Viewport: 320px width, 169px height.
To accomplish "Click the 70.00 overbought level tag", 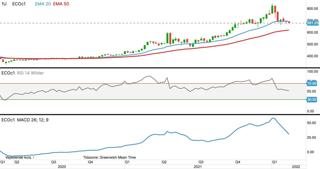I will point(312,83).
